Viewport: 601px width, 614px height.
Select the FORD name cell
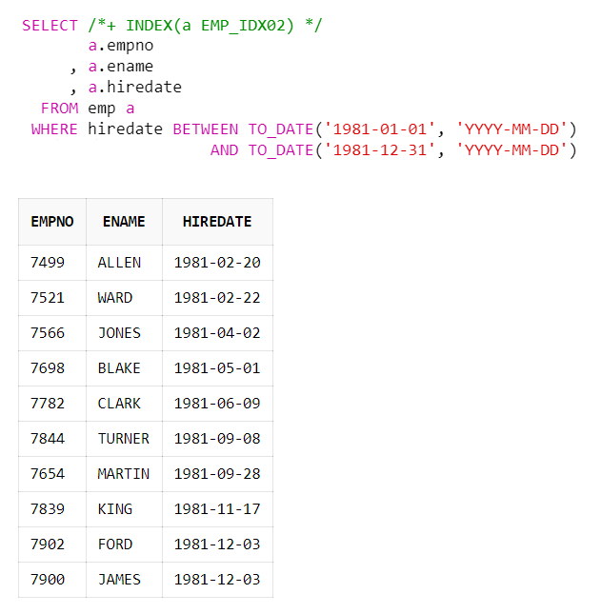pyautogui.click(x=124, y=545)
